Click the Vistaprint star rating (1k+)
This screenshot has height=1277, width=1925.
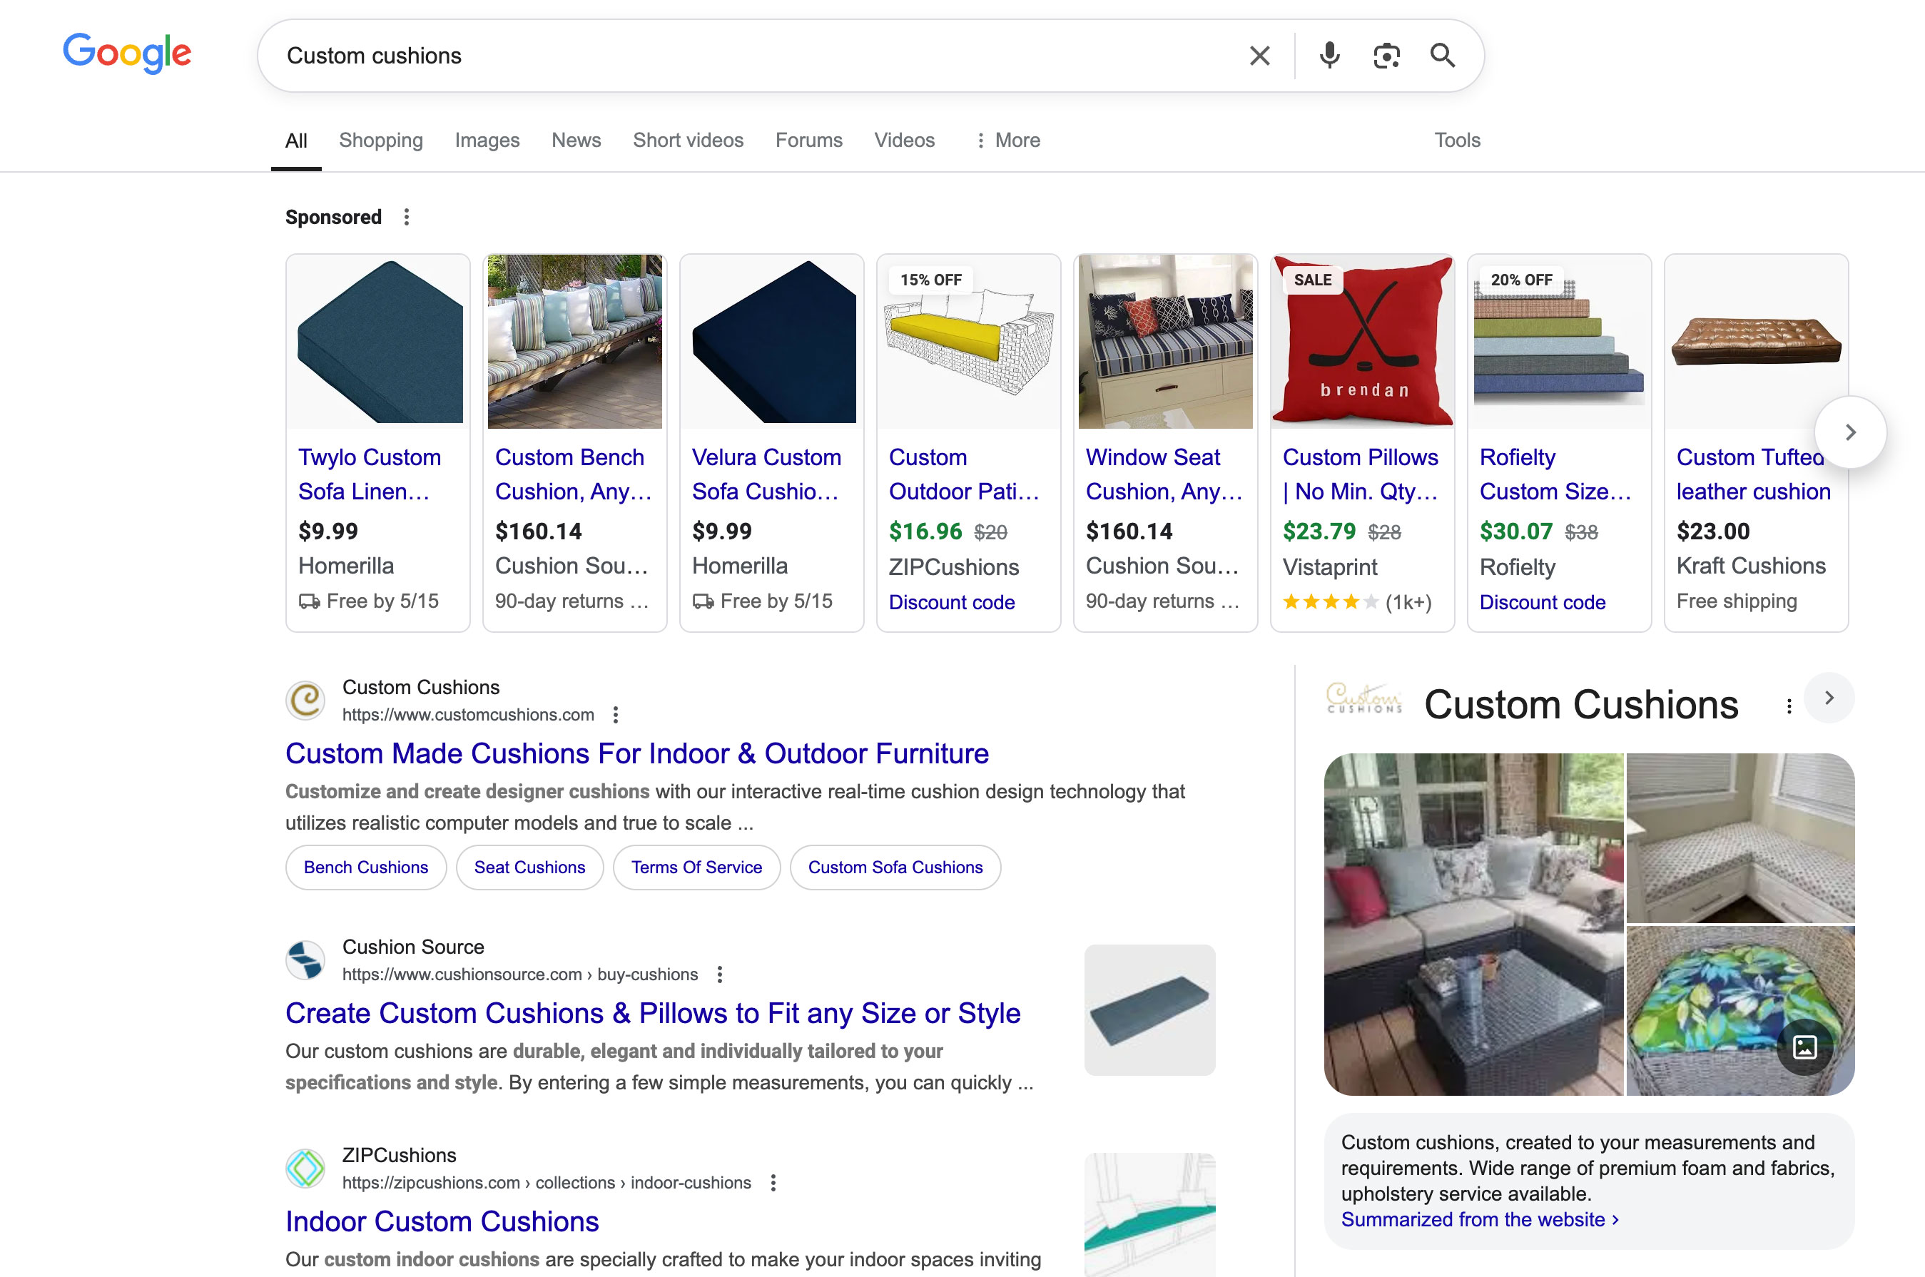coord(1356,602)
